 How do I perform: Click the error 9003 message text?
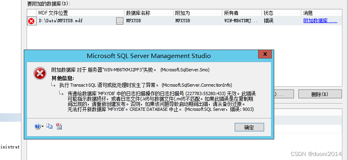[162, 101]
